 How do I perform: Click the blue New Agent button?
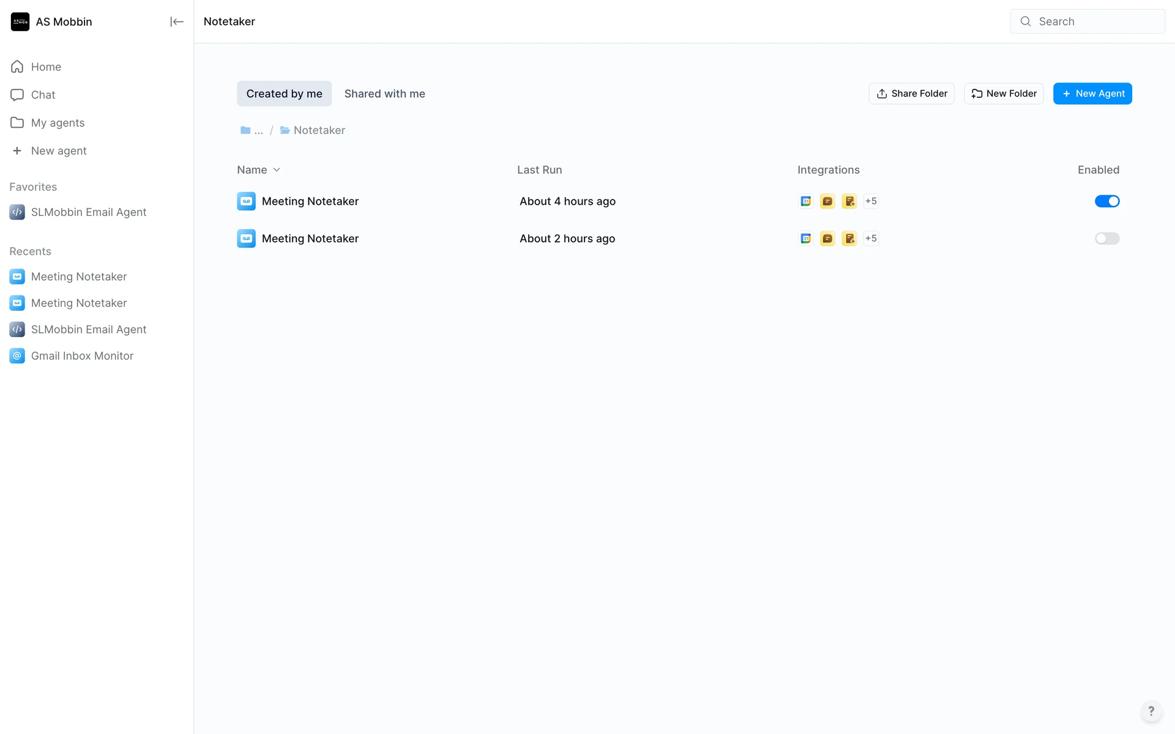pyautogui.click(x=1092, y=94)
